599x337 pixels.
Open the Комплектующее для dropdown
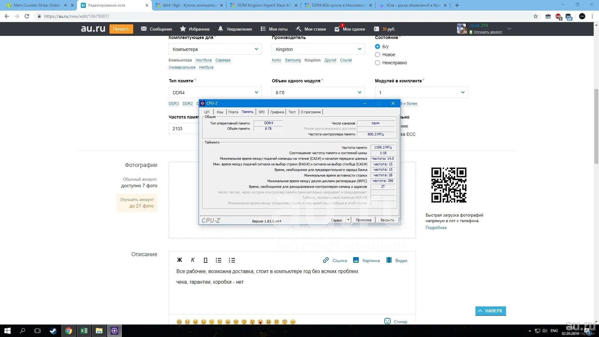(x=215, y=49)
